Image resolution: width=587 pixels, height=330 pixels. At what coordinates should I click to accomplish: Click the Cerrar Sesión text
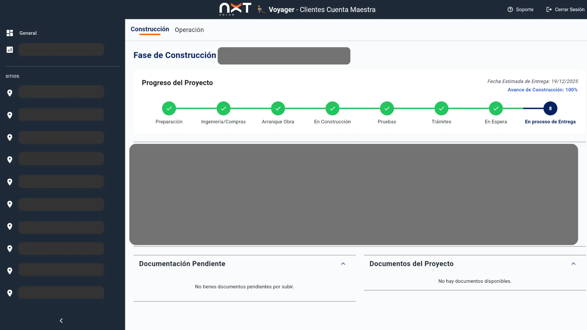(x=570, y=9)
